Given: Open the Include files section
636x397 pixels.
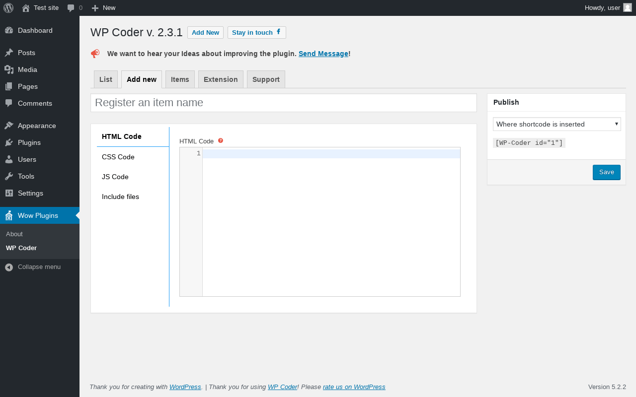Looking at the screenshot, I should 133,197.
